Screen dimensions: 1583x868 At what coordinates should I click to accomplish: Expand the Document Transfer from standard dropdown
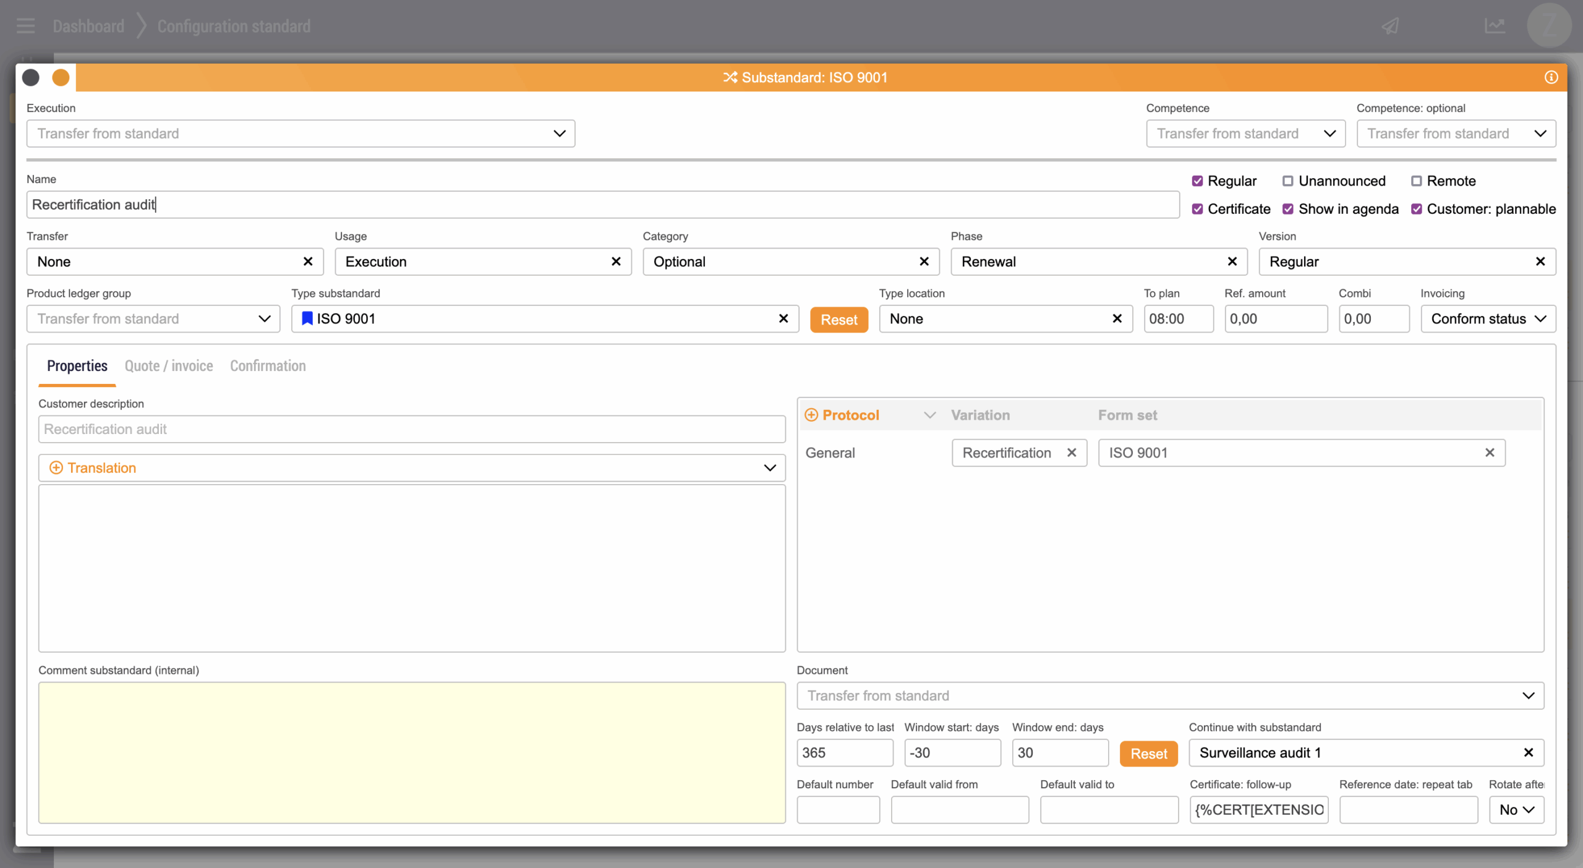click(1170, 696)
